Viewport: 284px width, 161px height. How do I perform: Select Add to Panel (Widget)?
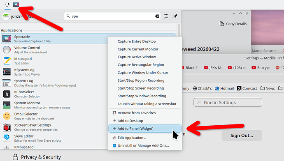point(145,129)
